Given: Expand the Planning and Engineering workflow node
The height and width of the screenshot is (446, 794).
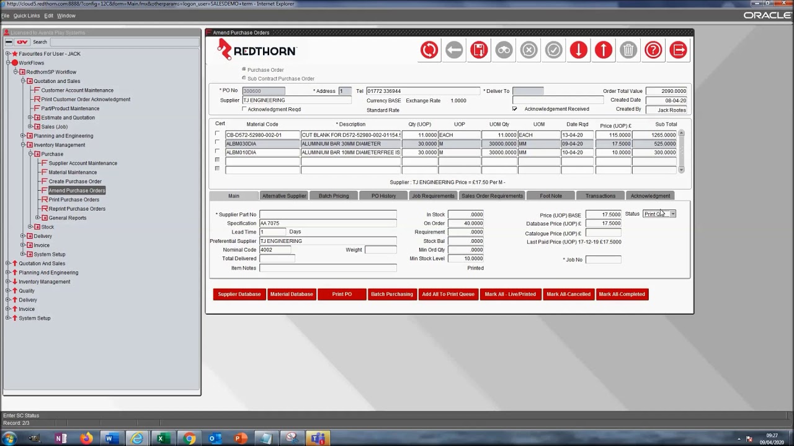Looking at the screenshot, I should coord(22,136).
